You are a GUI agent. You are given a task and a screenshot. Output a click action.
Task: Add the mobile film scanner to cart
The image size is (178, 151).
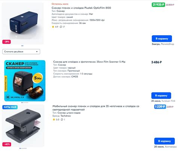(164, 141)
